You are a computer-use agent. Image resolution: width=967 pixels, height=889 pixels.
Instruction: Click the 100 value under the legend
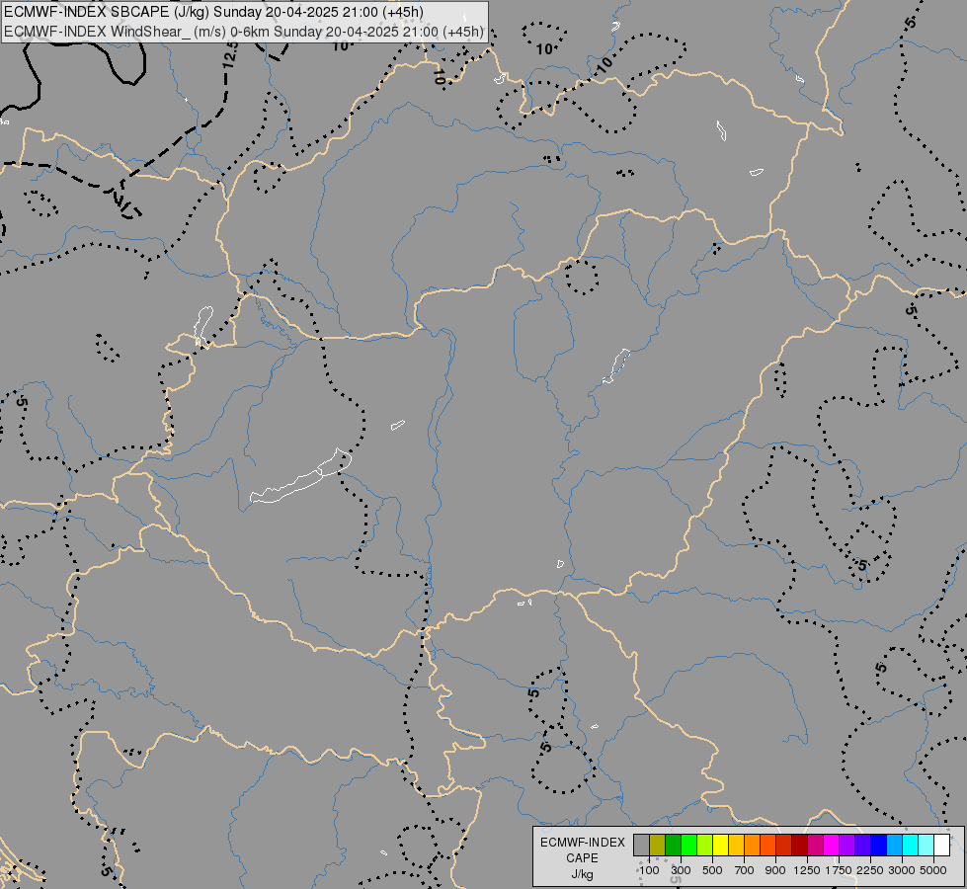649,870
